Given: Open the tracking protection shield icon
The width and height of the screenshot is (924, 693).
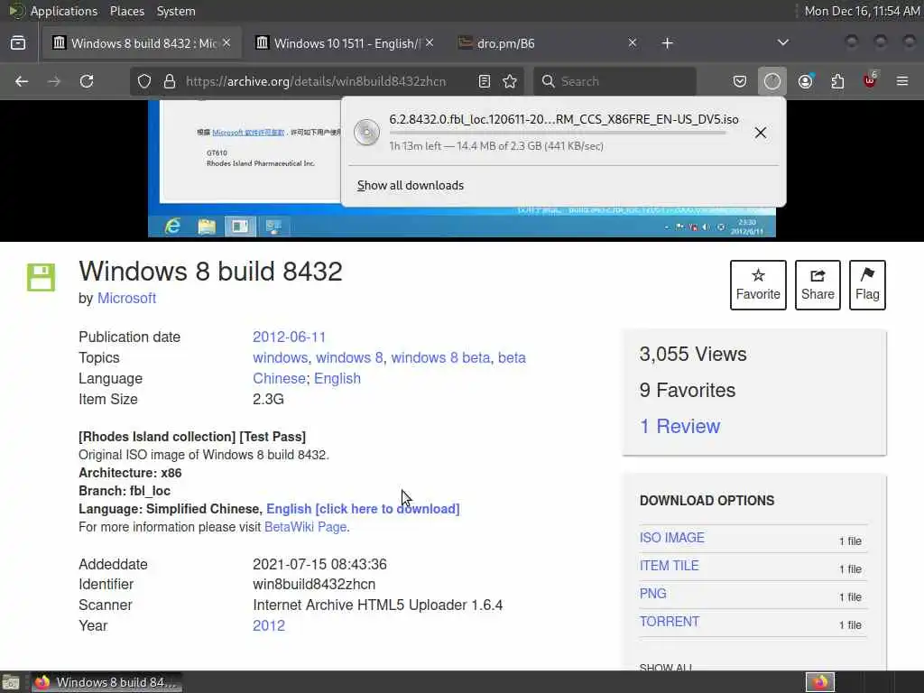Looking at the screenshot, I should point(144,81).
